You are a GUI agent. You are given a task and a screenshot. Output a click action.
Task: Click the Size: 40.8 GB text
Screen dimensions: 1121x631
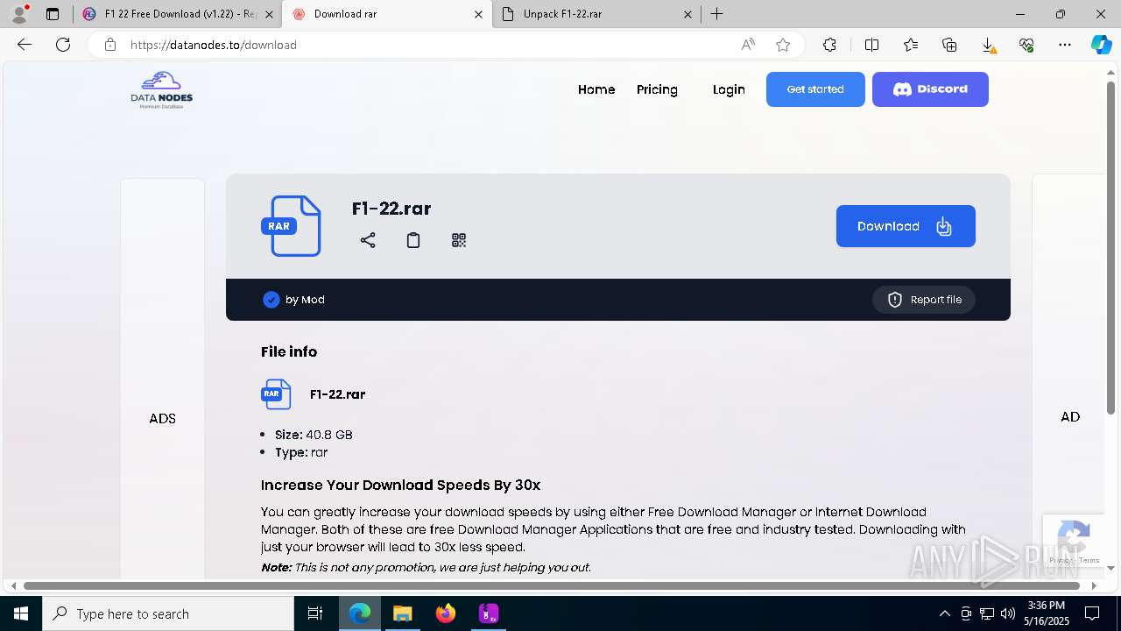click(x=314, y=435)
